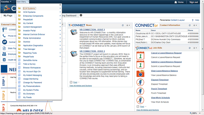This screenshot has width=204, height=115.
Task: Click the Punch Timesheet job aid icon
Action: coord(140,91)
